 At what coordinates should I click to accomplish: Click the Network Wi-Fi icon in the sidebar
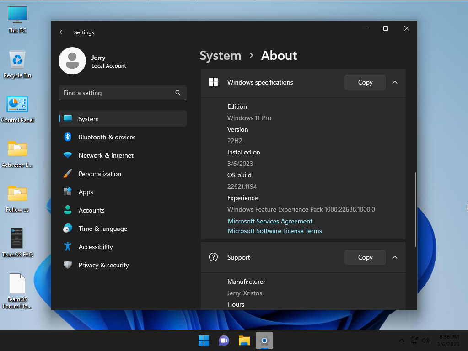click(x=68, y=155)
